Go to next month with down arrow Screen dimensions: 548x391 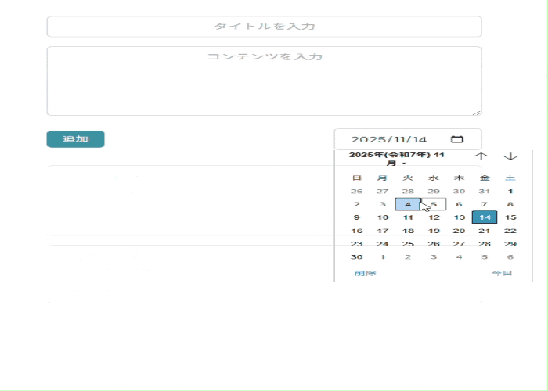510,156
